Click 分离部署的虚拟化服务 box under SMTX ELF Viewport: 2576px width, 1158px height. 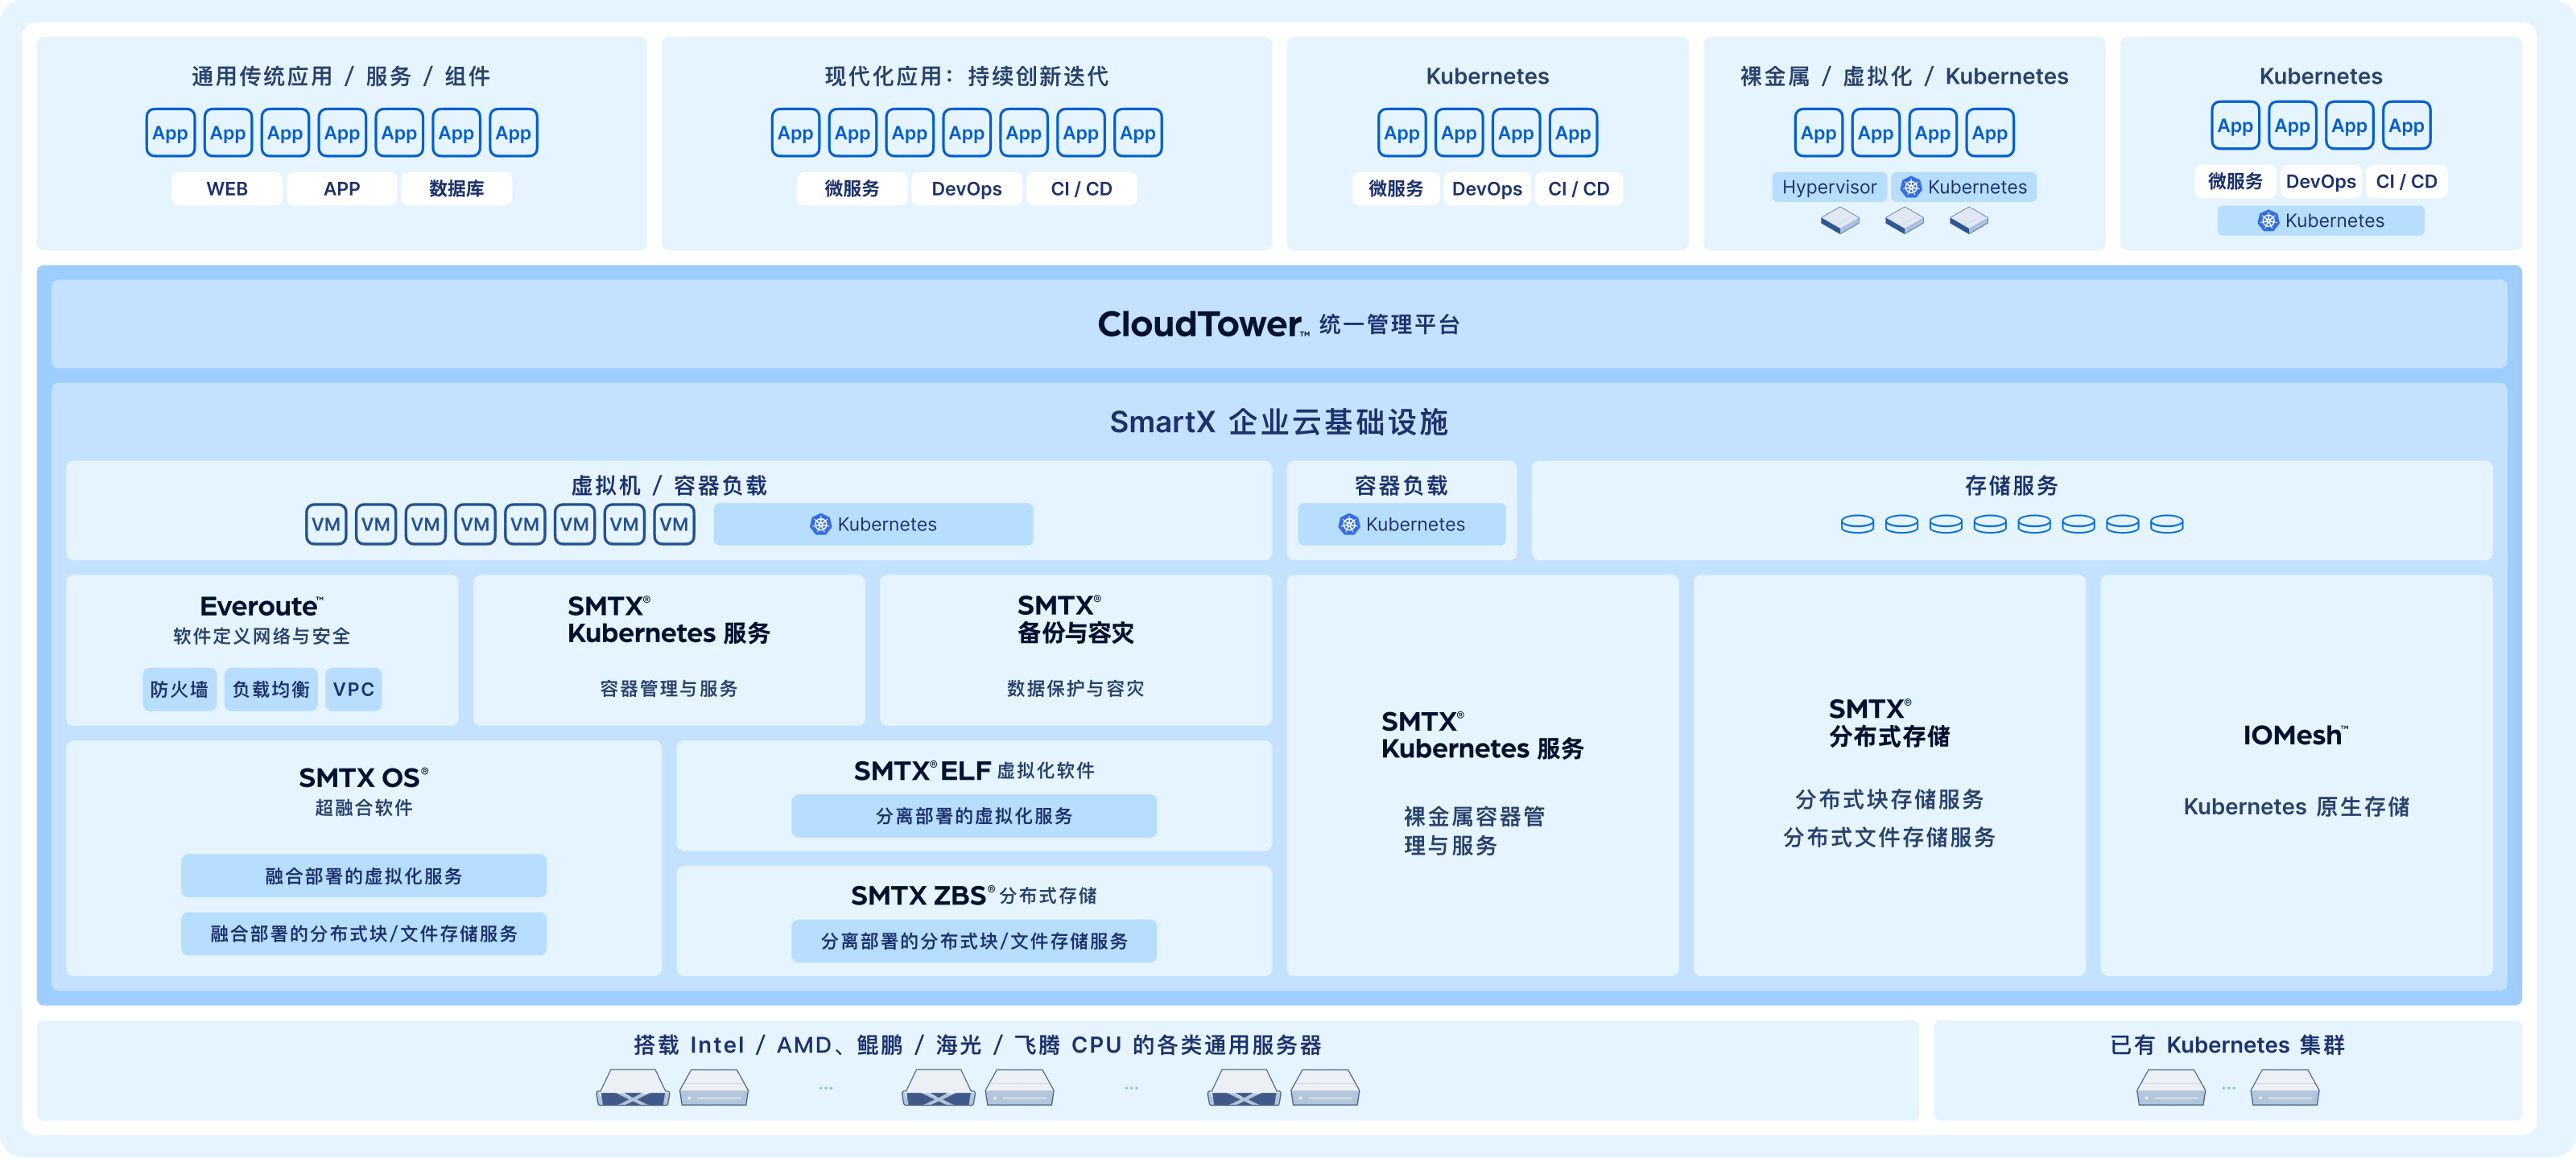tap(973, 816)
